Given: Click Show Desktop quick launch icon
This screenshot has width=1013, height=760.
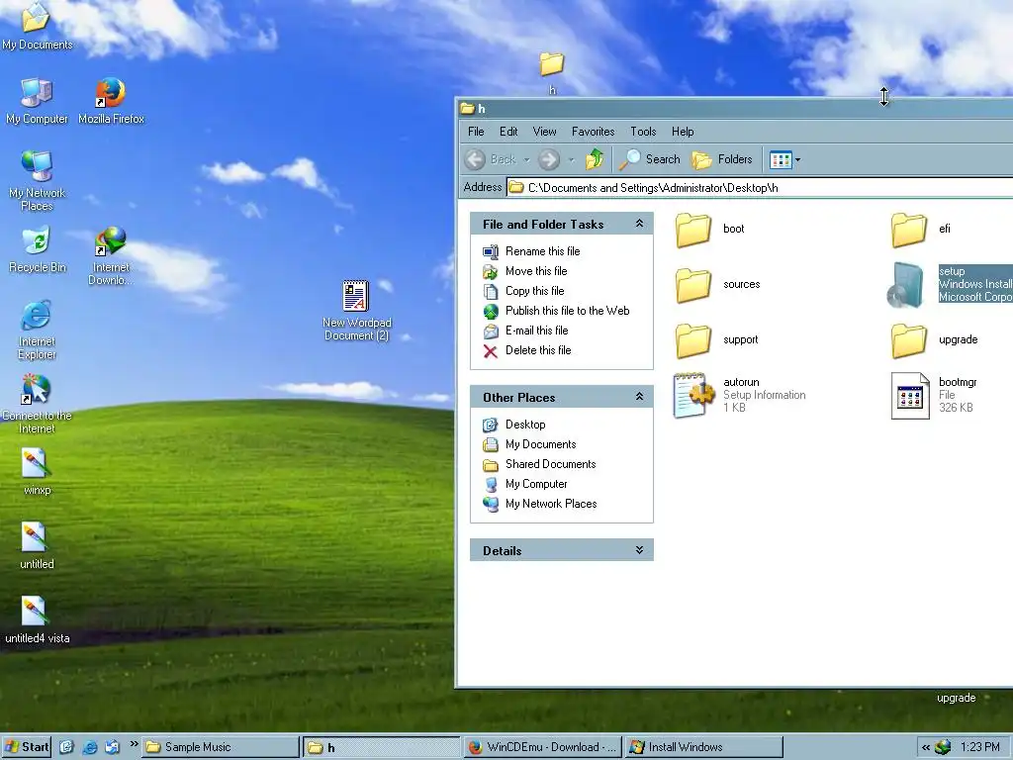Looking at the screenshot, I should [x=66, y=747].
